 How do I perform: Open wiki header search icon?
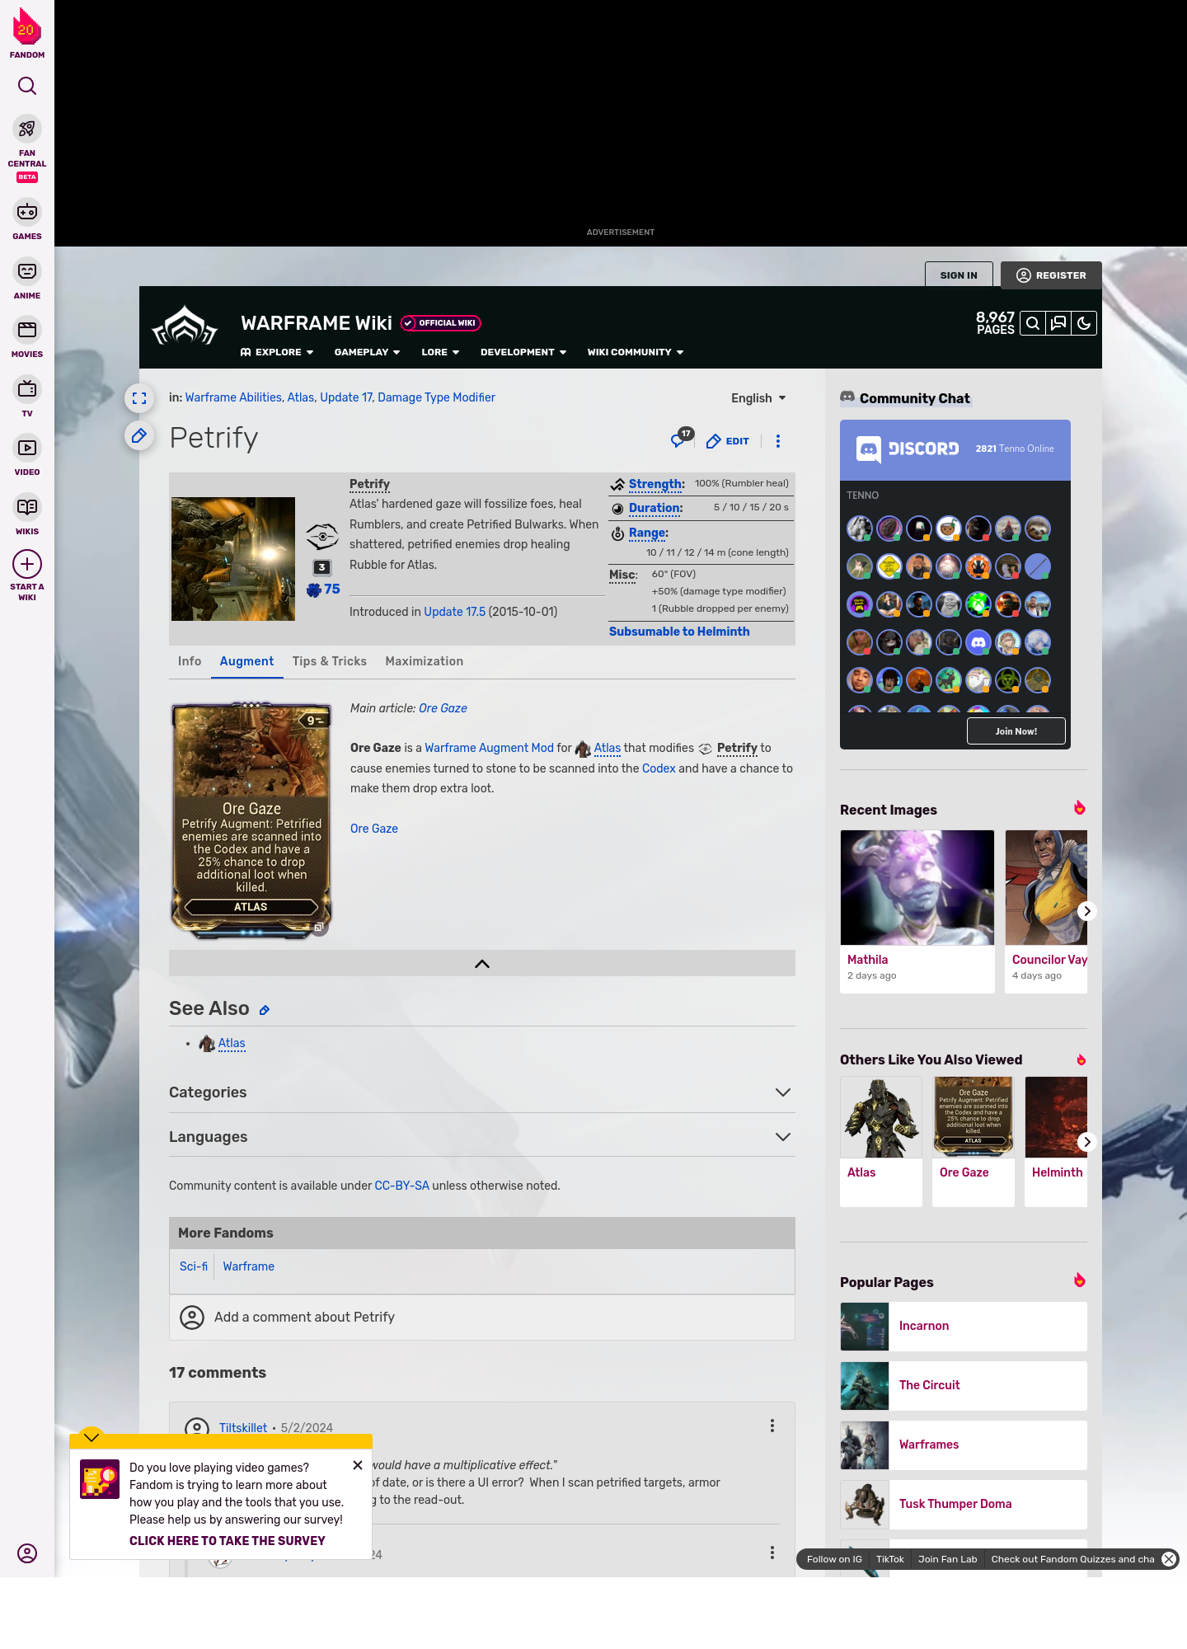1033,323
